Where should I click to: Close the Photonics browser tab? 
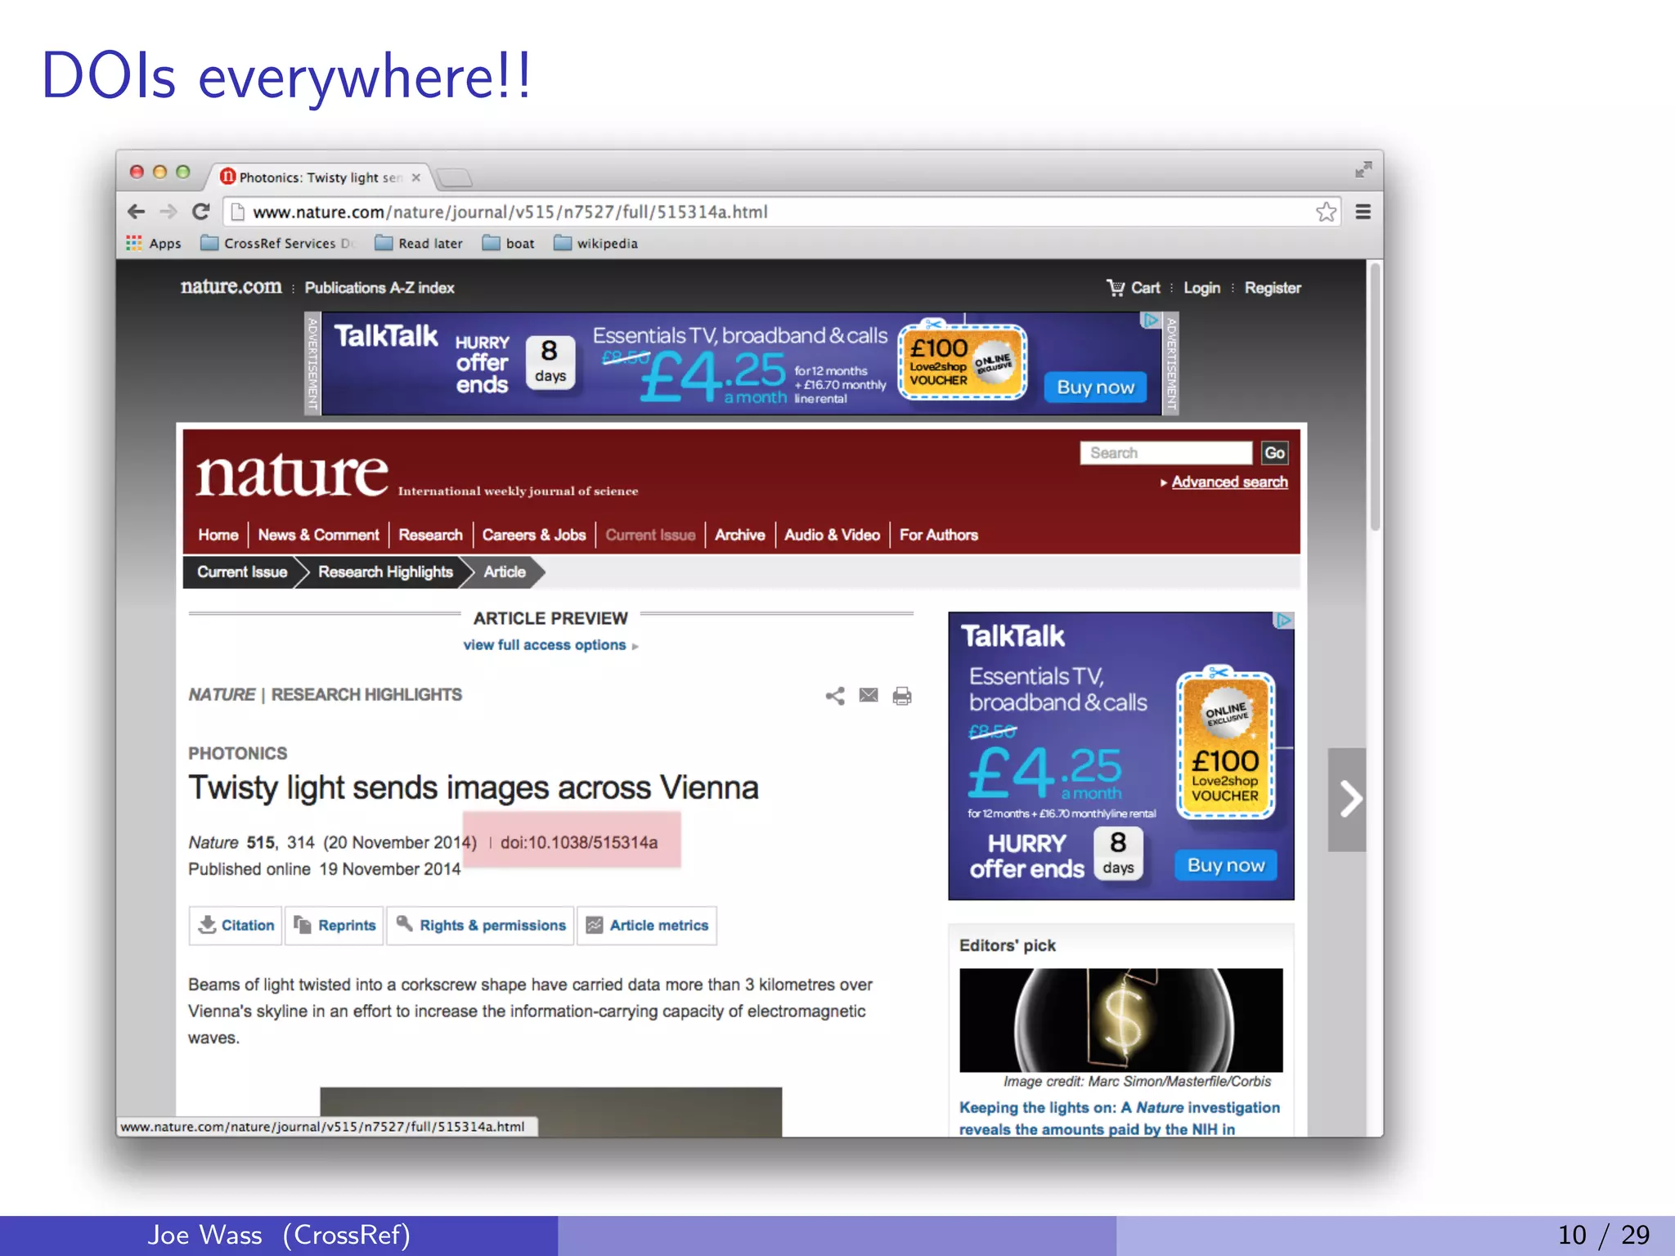click(415, 177)
